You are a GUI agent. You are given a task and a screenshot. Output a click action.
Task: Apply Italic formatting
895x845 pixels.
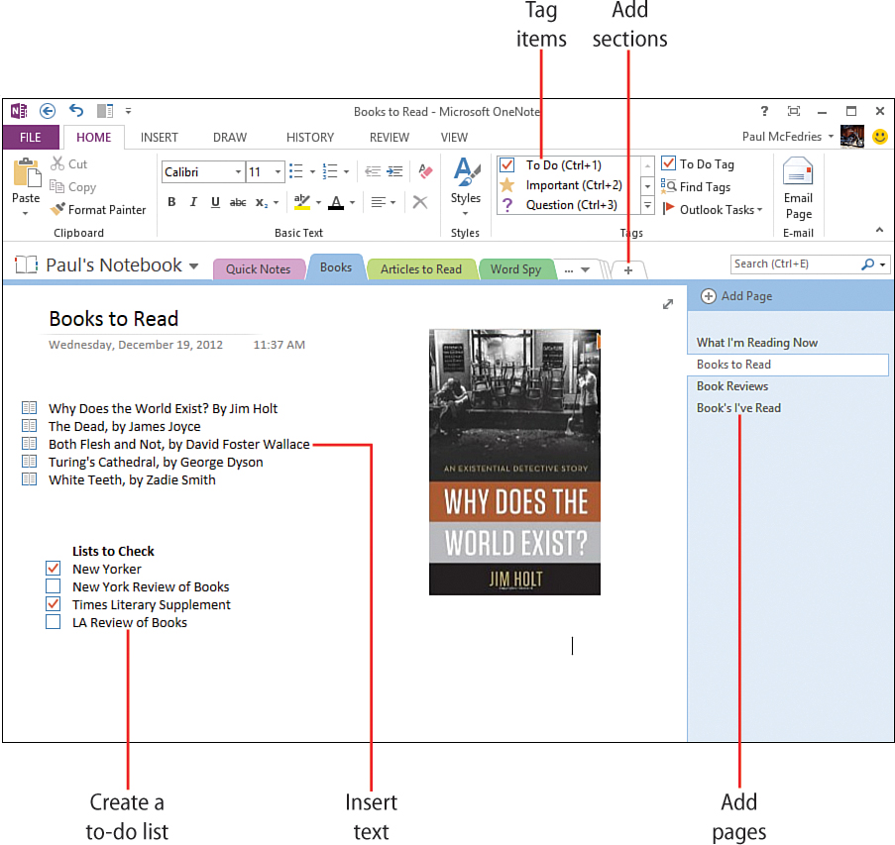click(193, 202)
